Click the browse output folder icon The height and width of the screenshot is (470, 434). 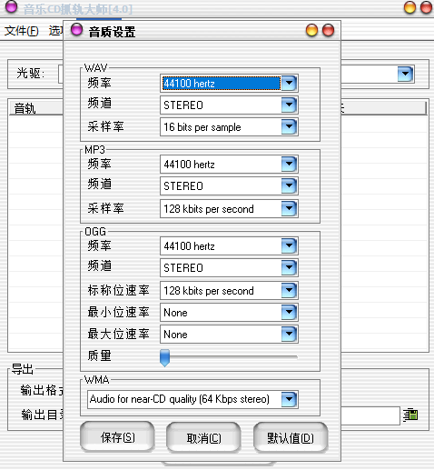410,415
